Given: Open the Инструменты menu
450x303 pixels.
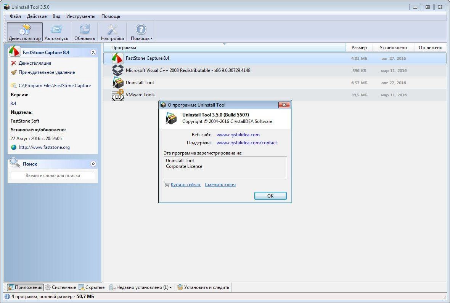Looking at the screenshot, I should coord(80,16).
